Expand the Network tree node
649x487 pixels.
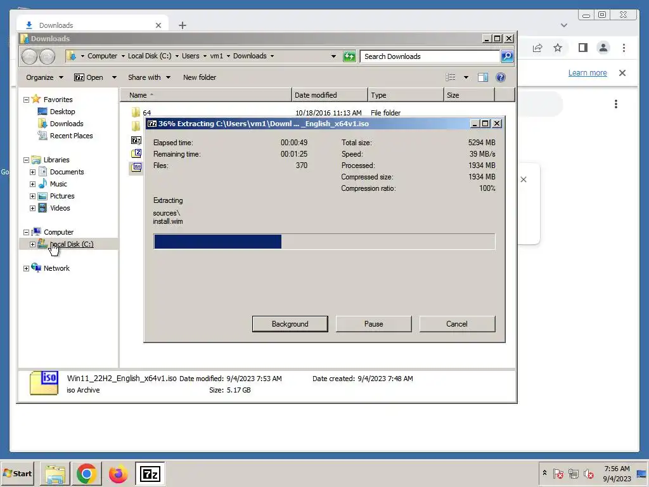click(26, 268)
